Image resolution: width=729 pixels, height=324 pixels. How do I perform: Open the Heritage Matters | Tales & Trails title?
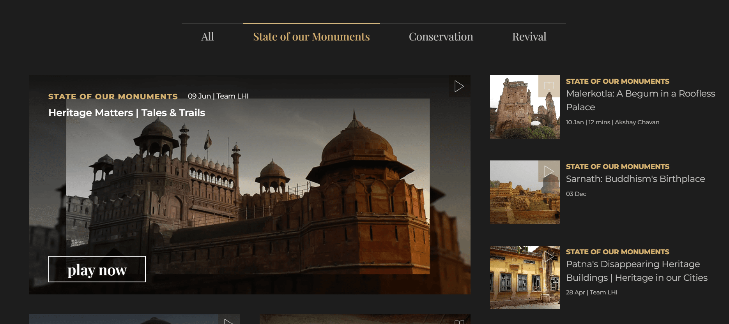tap(127, 113)
